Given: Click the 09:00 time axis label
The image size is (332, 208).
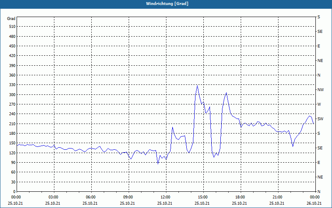Looking at the screenshot, I should (129, 197).
